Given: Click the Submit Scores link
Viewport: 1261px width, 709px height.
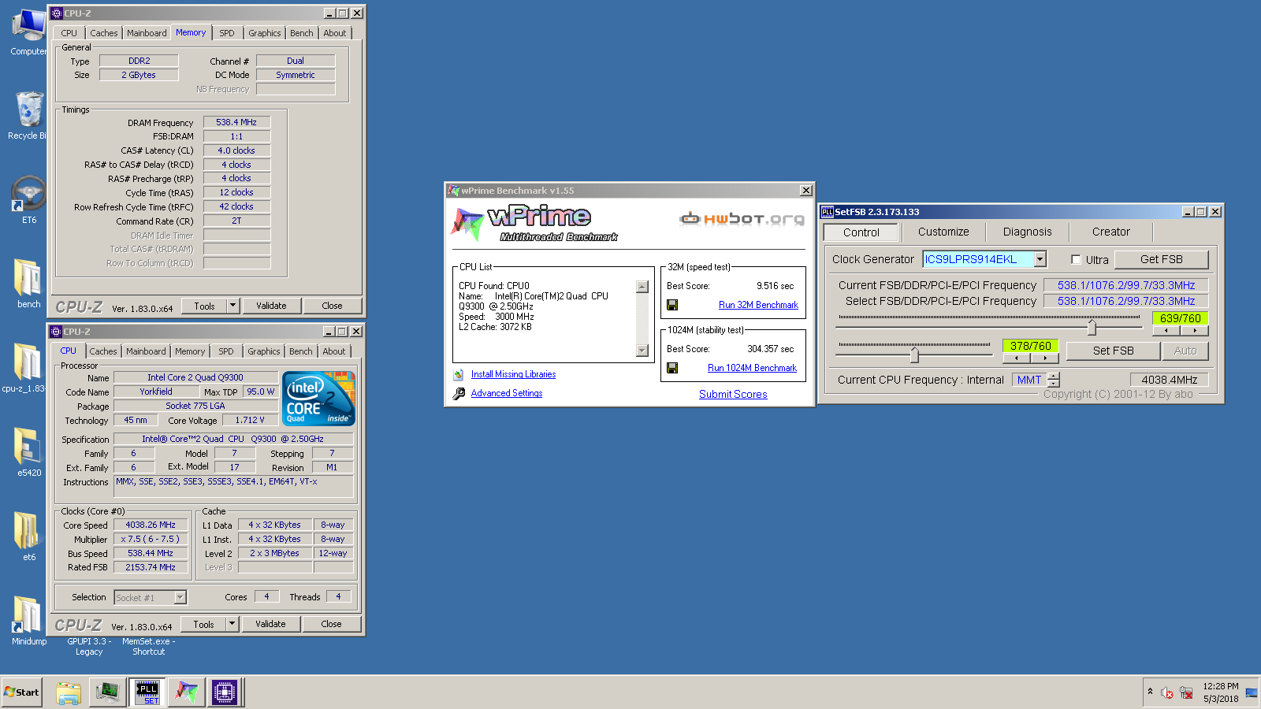Looking at the screenshot, I should [x=733, y=395].
